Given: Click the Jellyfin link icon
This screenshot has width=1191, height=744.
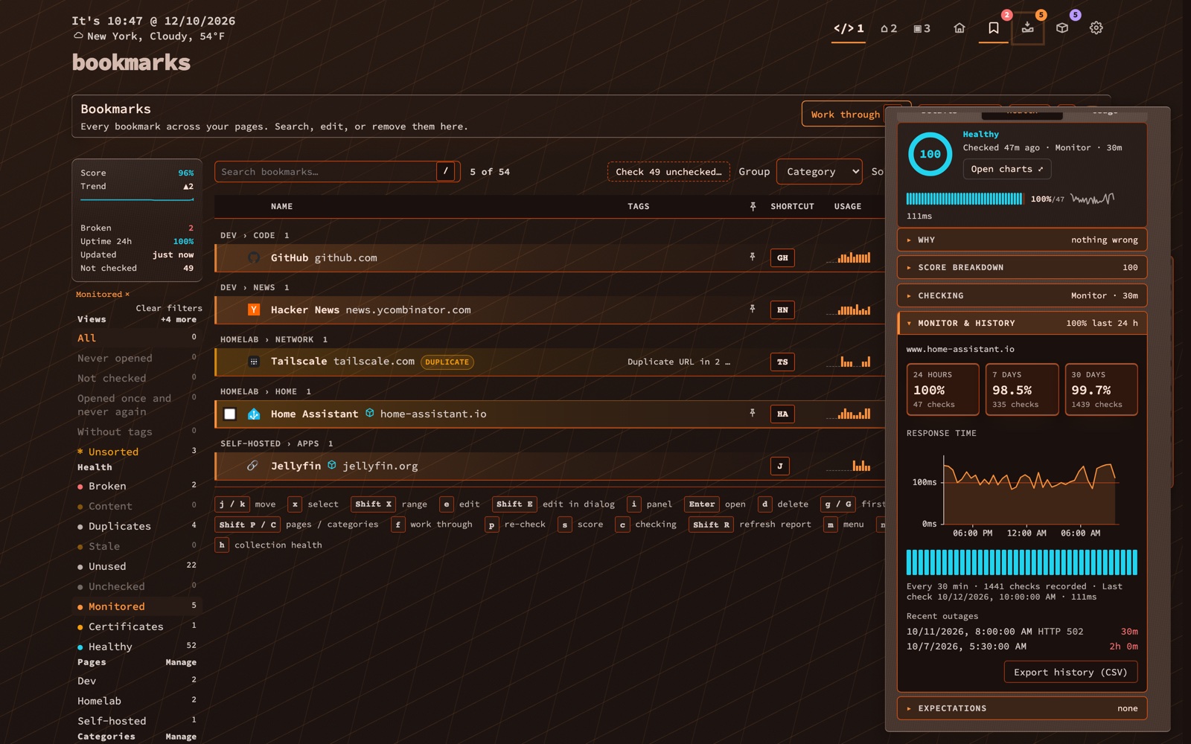Looking at the screenshot, I should (x=252, y=466).
